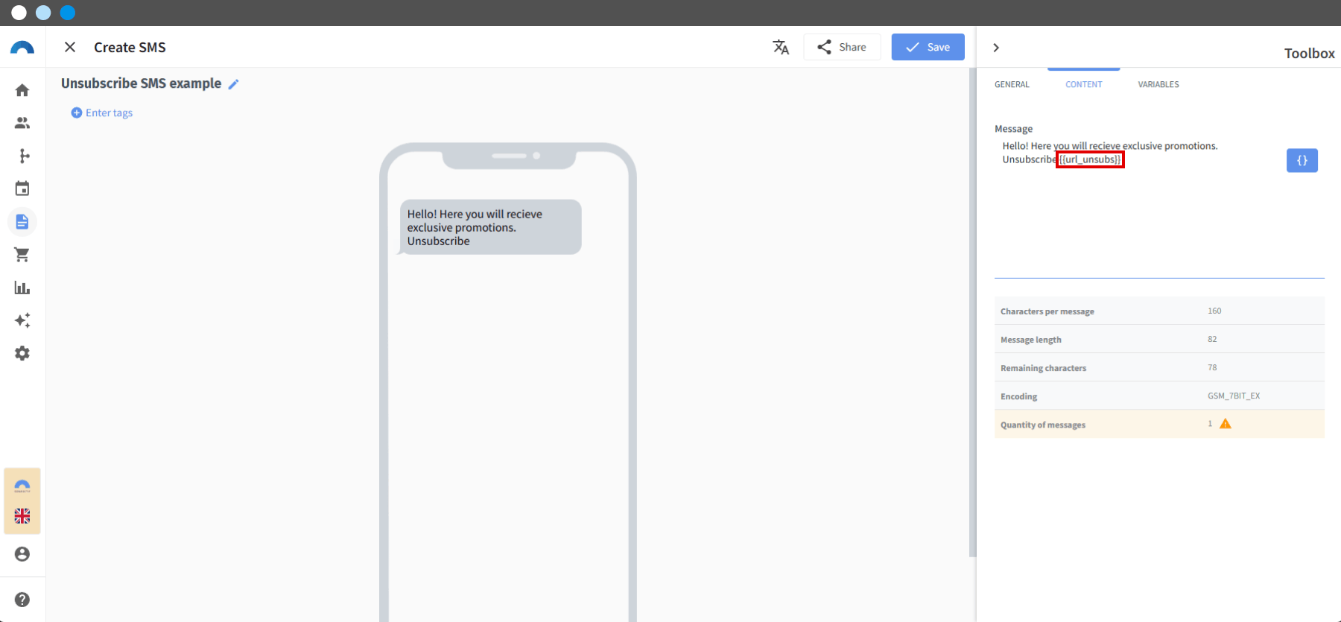1341x622 pixels.
Task: Click the 'GSM_7BIT_EX' encoding value
Action: (x=1234, y=396)
